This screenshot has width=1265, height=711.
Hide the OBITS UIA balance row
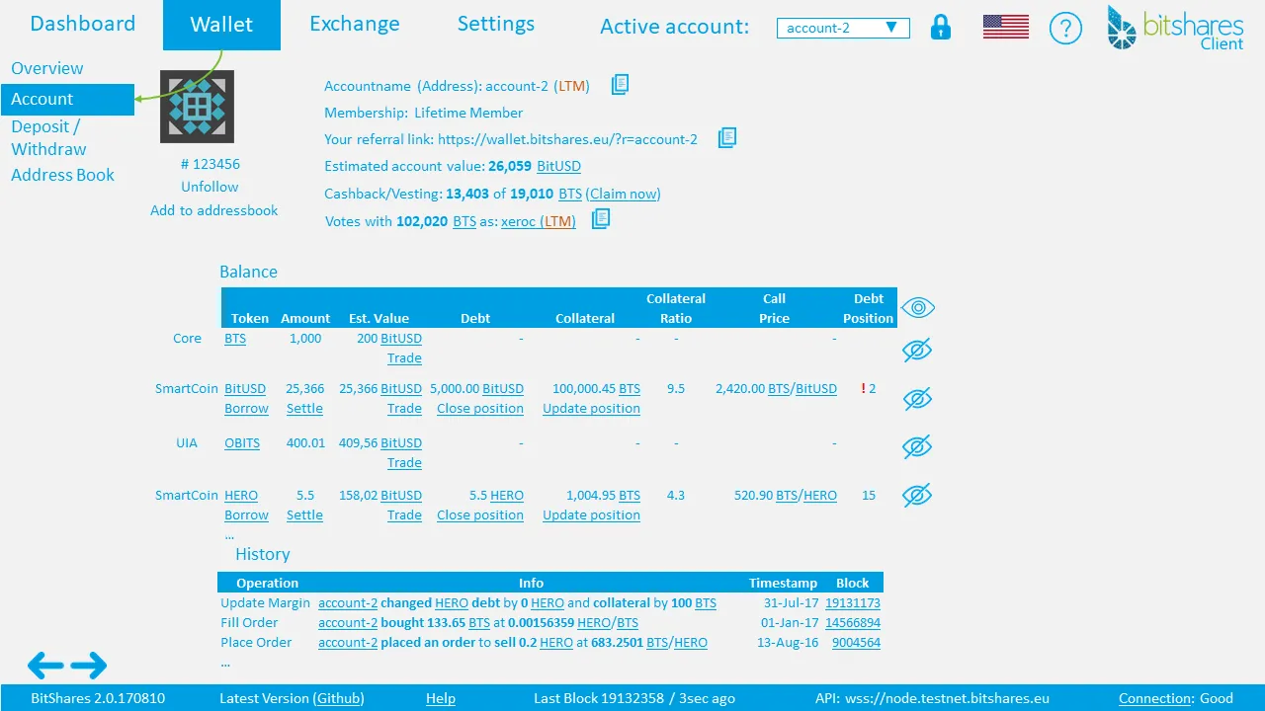tap(917, 446)
